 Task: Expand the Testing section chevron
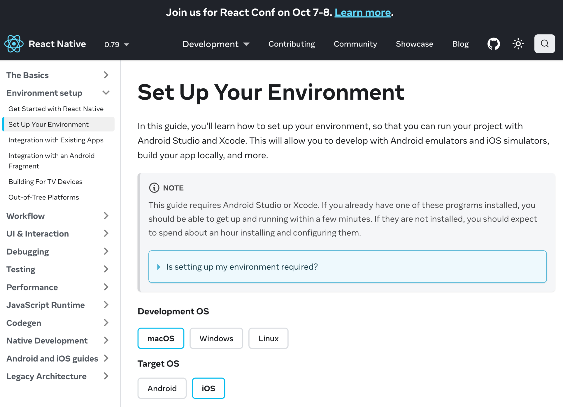pyautogui.click(x=106, y=269)
